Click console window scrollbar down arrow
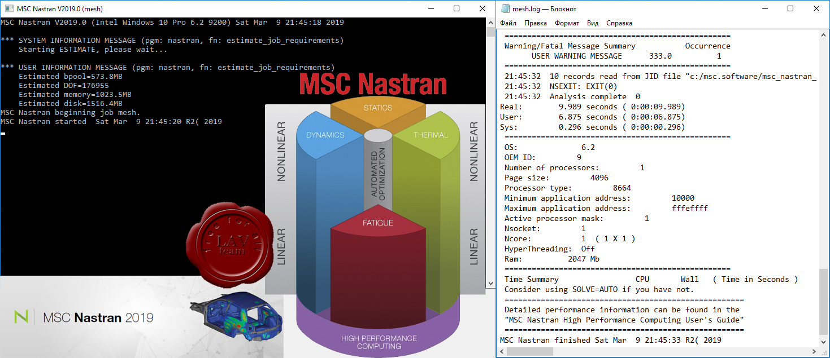 (x=490, y=284)
